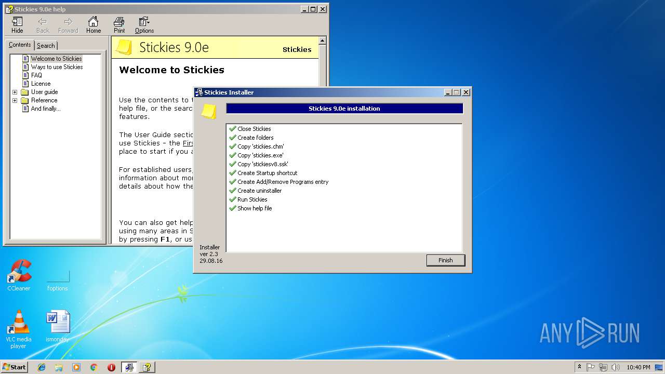Open the Start menu
This screenshot has height=374, width=665.
pyautogui.click(x=14, y=367)
